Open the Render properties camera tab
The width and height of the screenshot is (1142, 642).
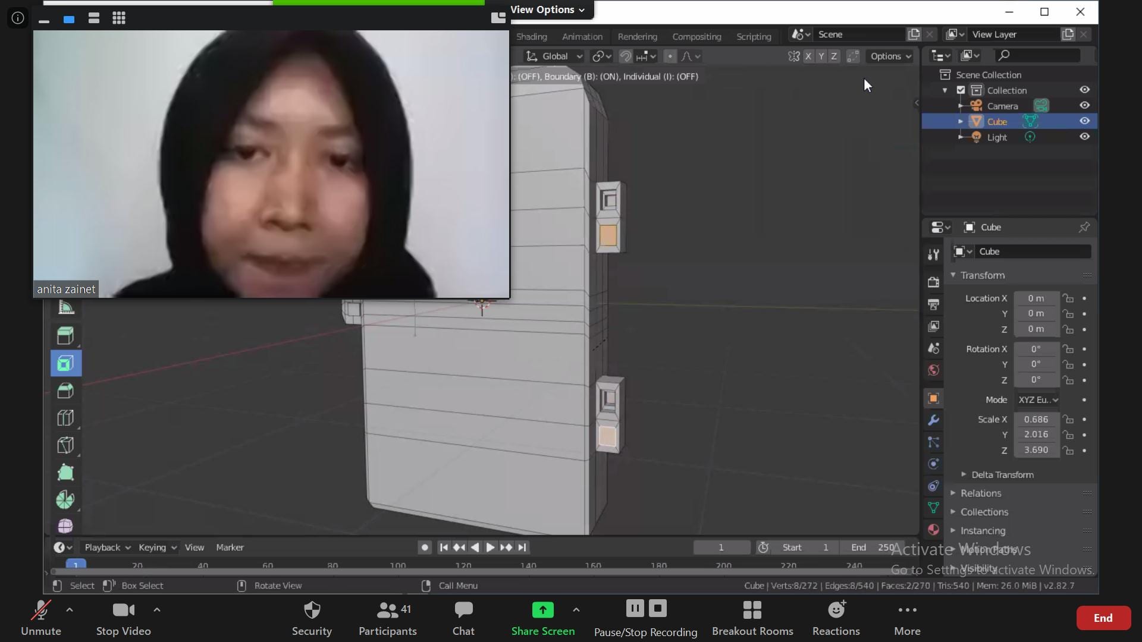coord(933,282)
